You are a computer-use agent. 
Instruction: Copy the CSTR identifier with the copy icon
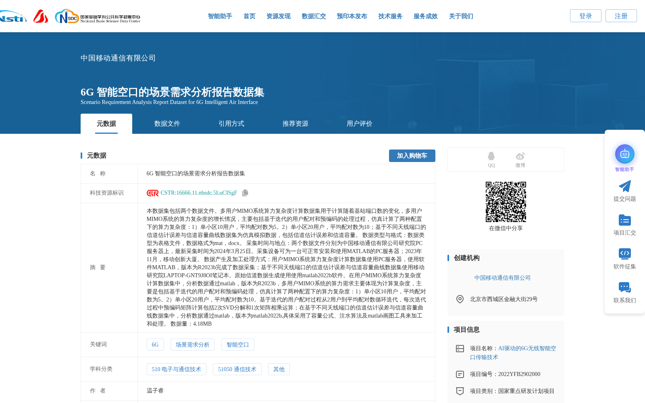pos(245,193)
